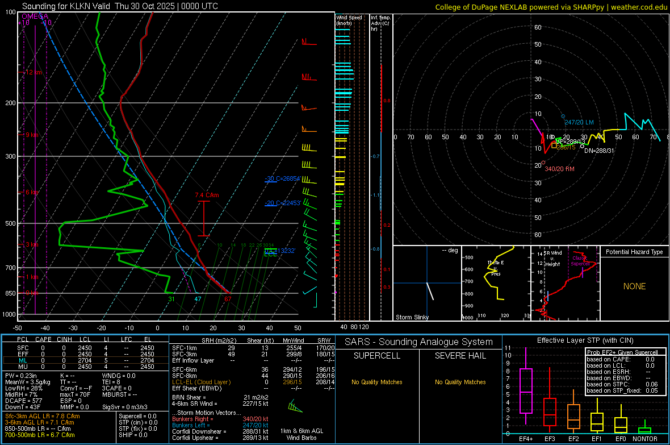Screen dimensions: 670x445
Task: Click the '247/20 LM' hodograph label
Action: tap(579, 122)
